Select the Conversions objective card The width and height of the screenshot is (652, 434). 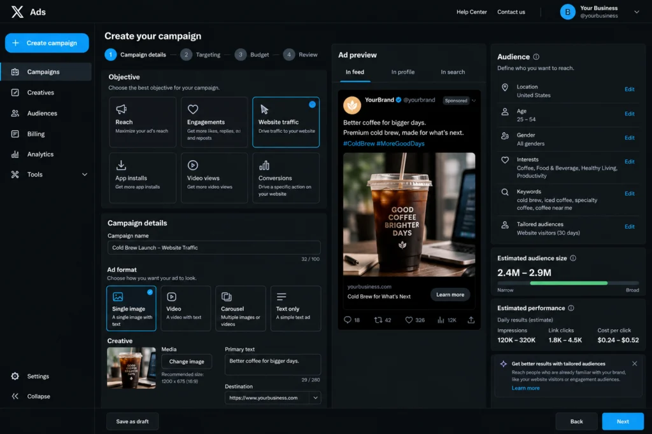[286, 178]
